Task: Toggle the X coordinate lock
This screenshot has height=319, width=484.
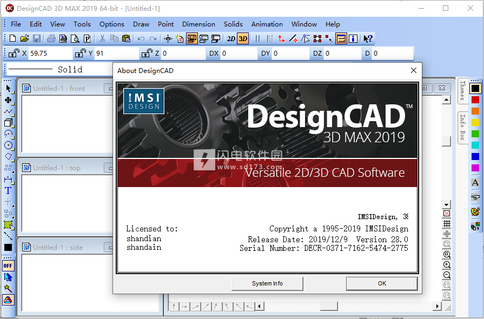Action: click(x=14, y=54)
